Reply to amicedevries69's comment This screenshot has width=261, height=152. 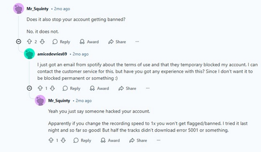click(71, 88)
